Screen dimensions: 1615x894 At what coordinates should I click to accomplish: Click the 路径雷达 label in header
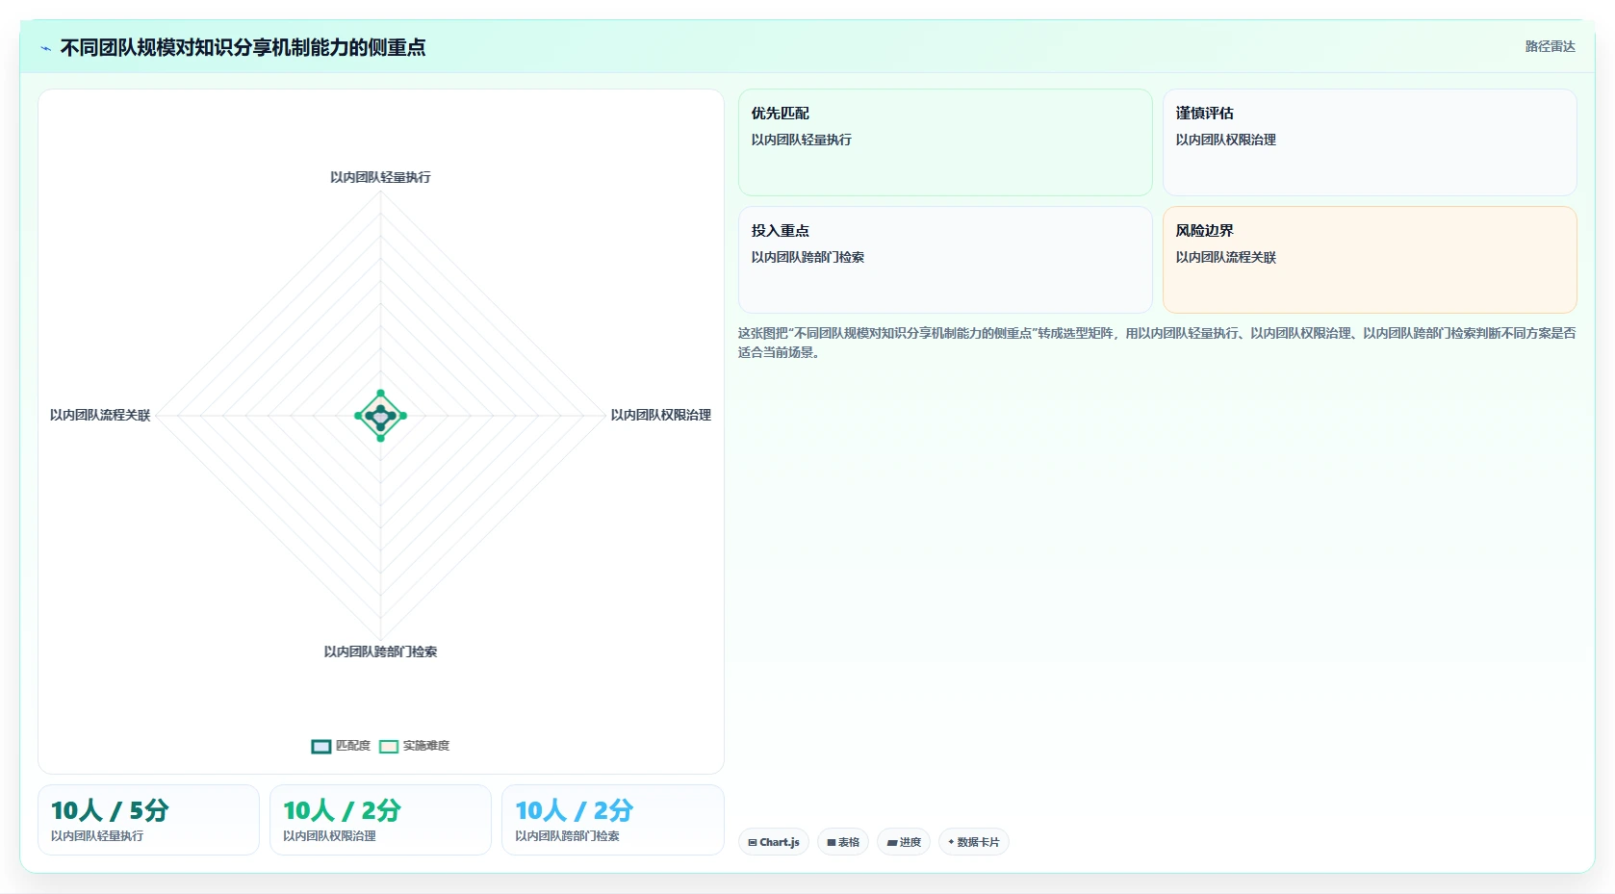(x=1550, y=46)
